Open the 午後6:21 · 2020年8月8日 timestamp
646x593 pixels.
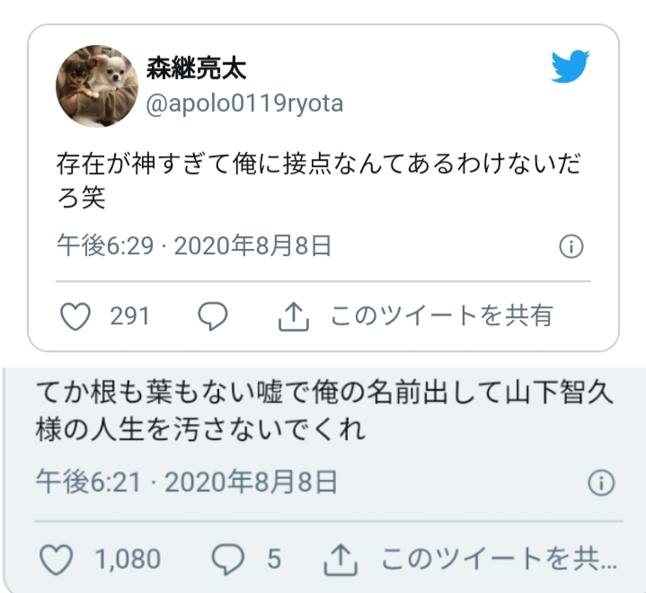187,482
